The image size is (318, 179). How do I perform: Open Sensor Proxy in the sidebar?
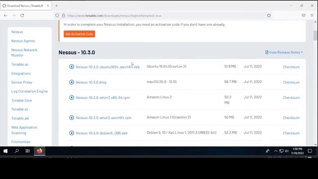click(x=22, y=82)
